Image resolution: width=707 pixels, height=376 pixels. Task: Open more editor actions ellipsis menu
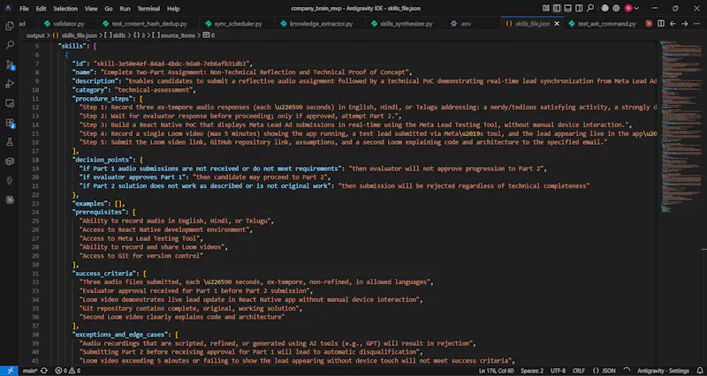click(x=696, y=24)
